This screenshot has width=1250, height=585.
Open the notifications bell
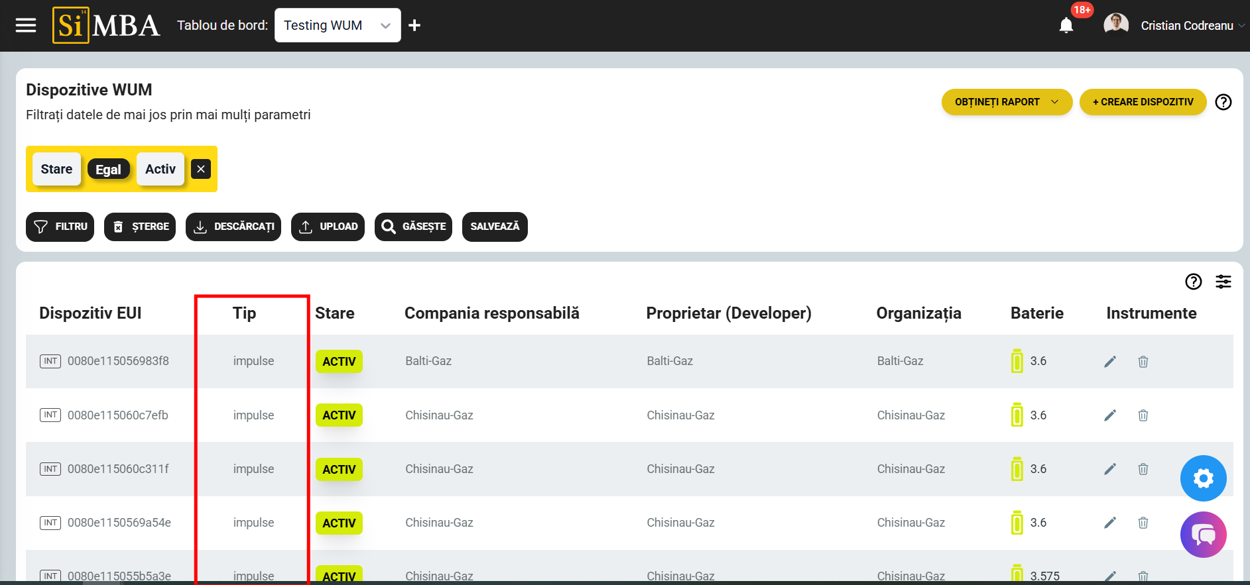pyautogui.click(x=1066, y=26)
